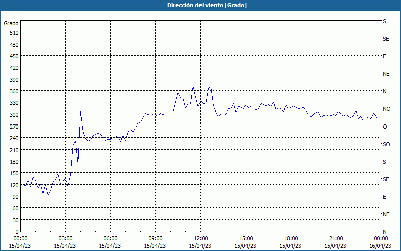Click the 'SO' compass label on the right axis
The width and height of the screenshot is (401, 251).
point(386,144)
